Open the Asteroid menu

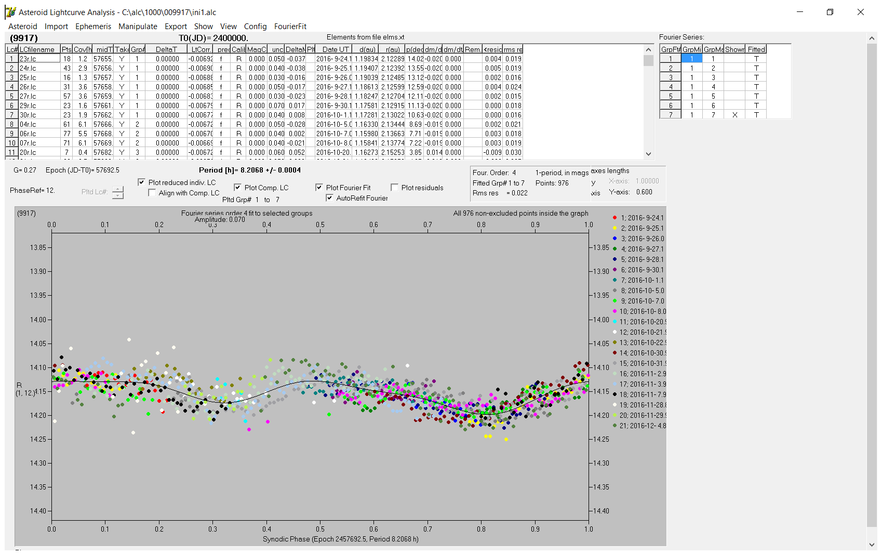tap(23, 27)
